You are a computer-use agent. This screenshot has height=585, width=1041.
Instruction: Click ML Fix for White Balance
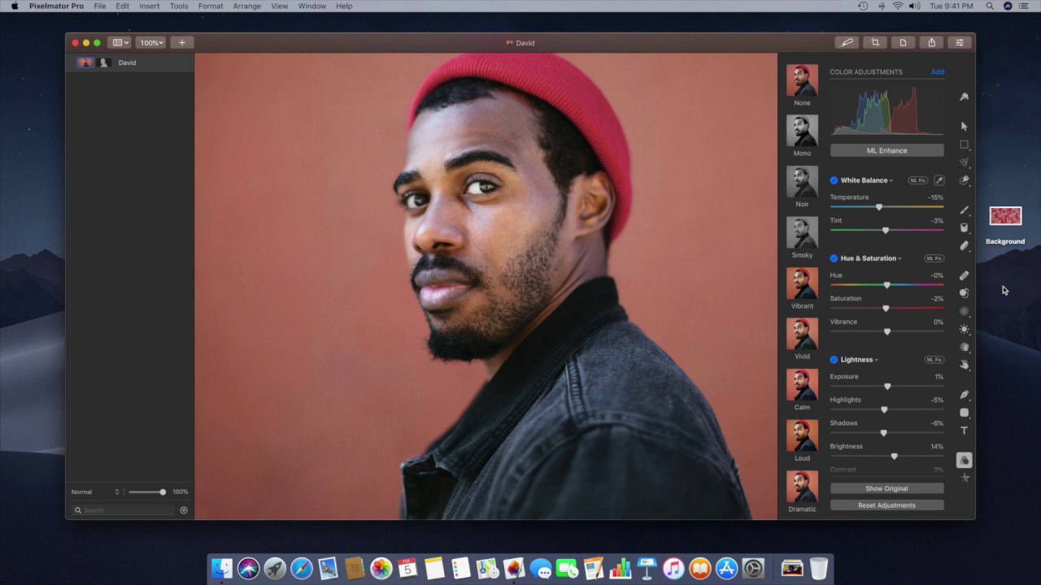click(917, 180)
